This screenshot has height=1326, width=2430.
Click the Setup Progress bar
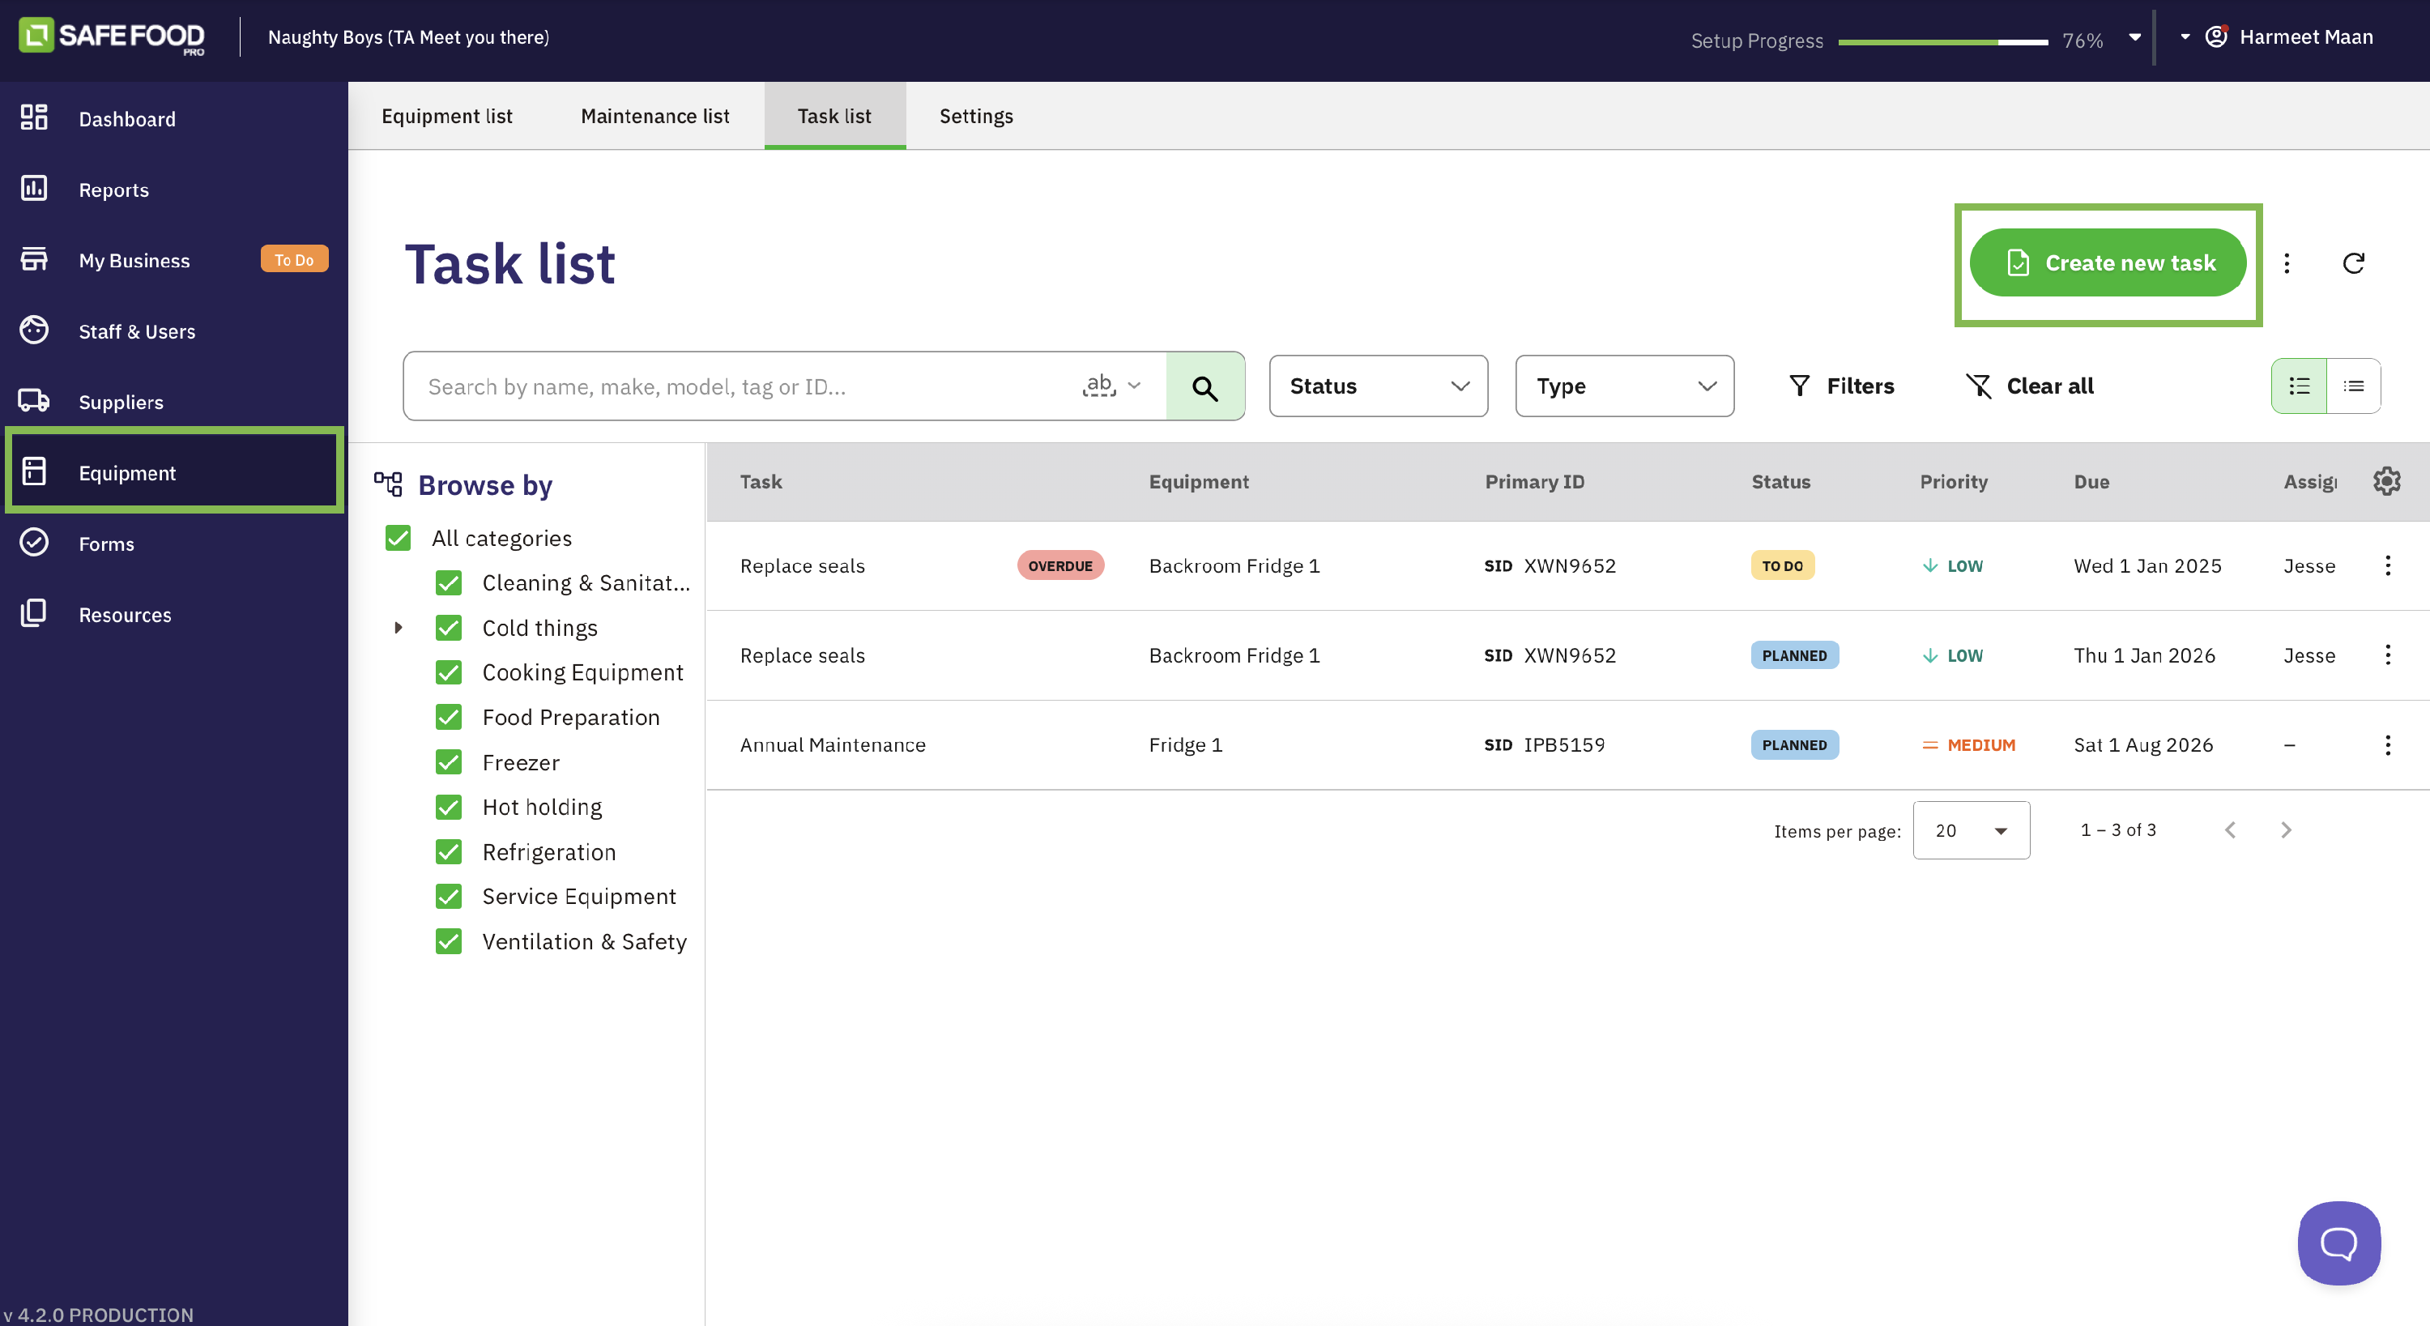[1942, 41]
